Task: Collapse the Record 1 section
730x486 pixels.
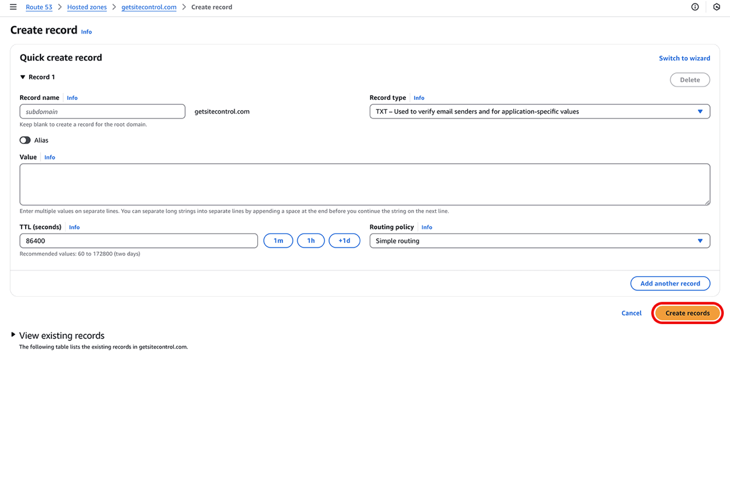Action: click(23, 77)
